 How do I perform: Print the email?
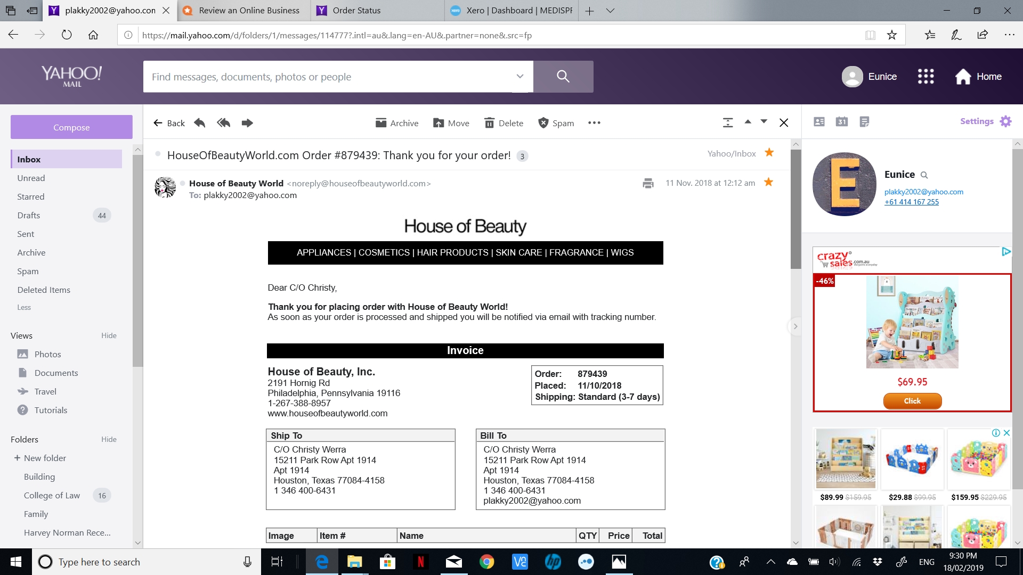[647, 183]
